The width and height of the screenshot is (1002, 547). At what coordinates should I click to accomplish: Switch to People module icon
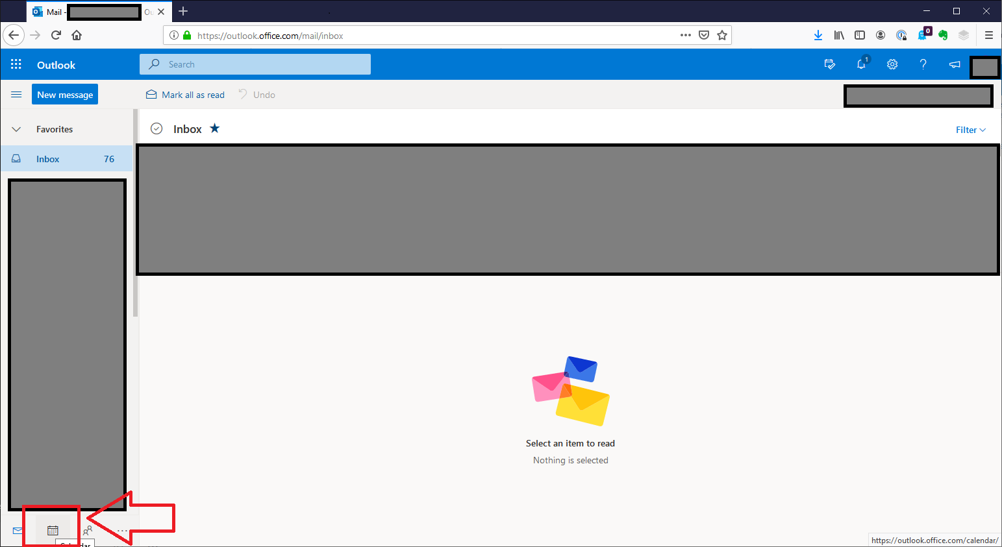pyautogui.click(x=88, y=531)
